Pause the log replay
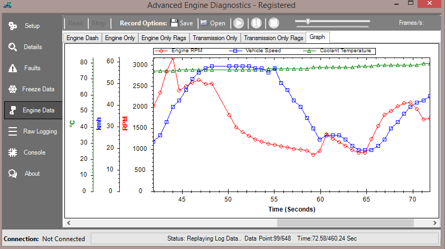This screenshot has width=445, height=249. pos(256,23)
